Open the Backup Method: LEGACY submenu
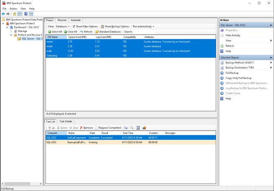 tap(246, 63)
